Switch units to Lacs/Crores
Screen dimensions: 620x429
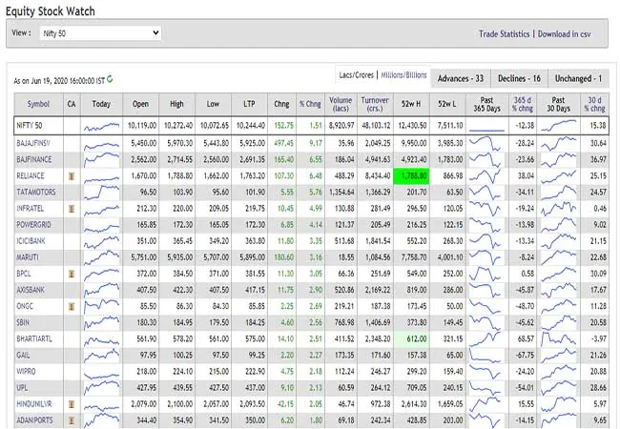[x=357, y=75]
